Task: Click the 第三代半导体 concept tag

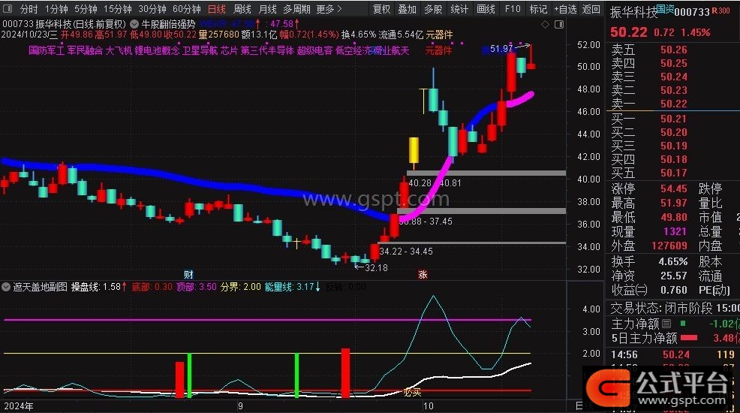Action: (x=268, y=50)
